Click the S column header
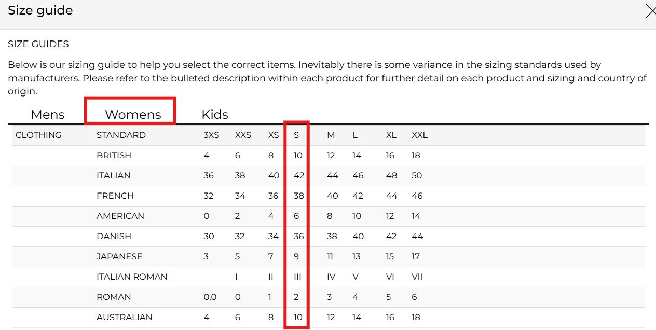Viewport: 656px width, 330px height. 296,135
